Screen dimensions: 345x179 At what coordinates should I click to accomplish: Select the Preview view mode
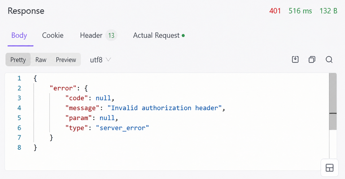coord(66,60)
